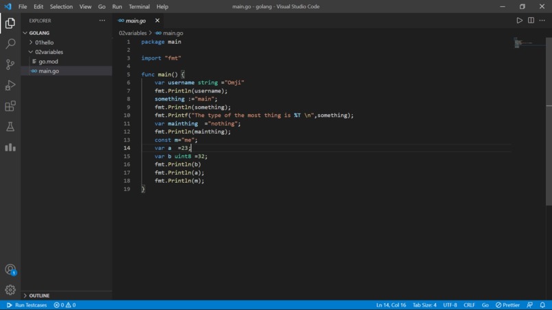Open Explorer Views and More Actions ellipsis
552x310 pixels.
(x=102, y=21)
